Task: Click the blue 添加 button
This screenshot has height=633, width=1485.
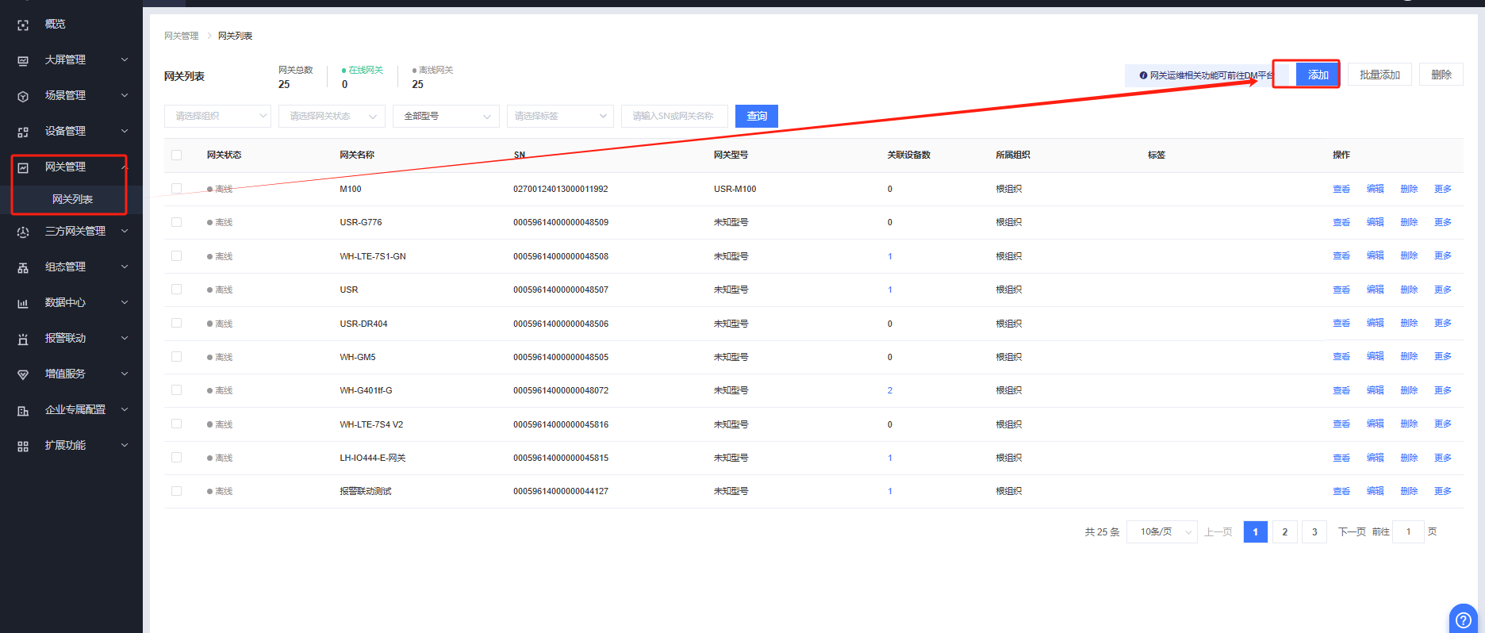Action: pyautogui.click(x=1317, y=75)
